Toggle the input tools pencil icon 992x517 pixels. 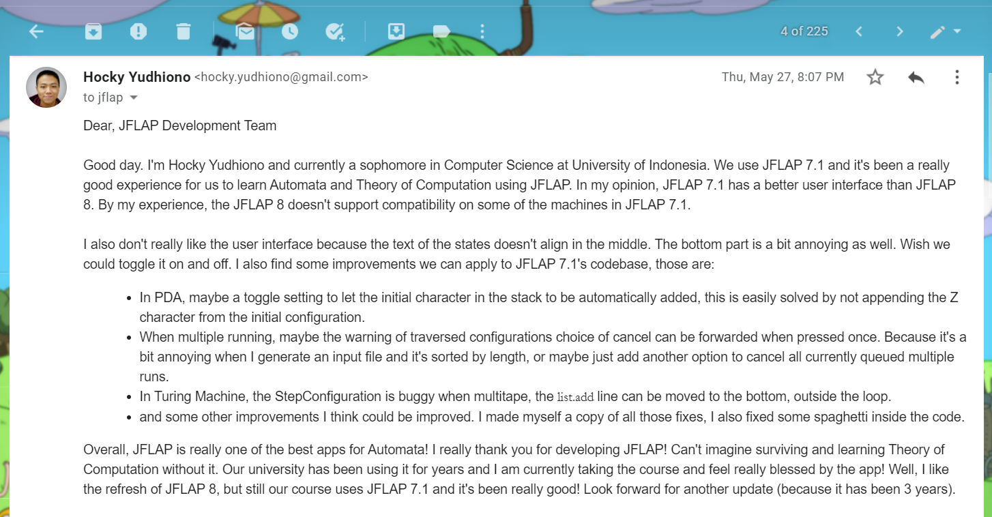(938, 31)
